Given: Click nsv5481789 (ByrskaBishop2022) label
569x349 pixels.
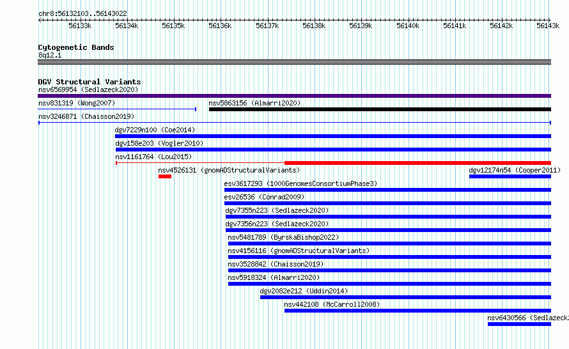Looking at the screenshot, I should pos(283,237).
